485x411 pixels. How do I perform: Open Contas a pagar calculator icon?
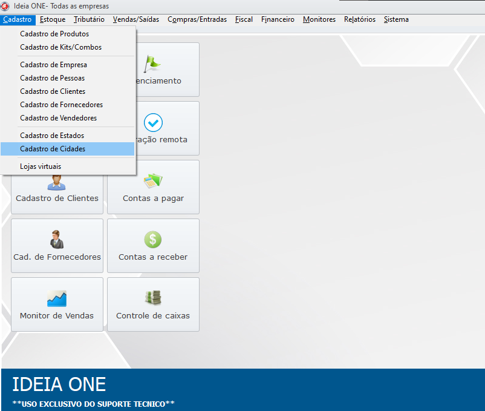click(153, 181)
